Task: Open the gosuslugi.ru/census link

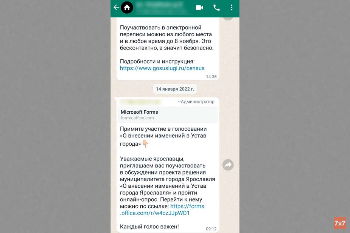Action: coord(162,68)
